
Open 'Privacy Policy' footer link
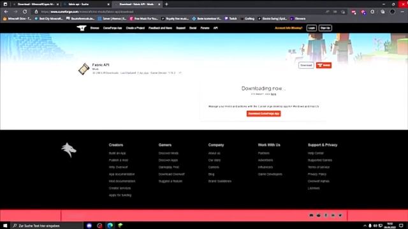(317, 174)
